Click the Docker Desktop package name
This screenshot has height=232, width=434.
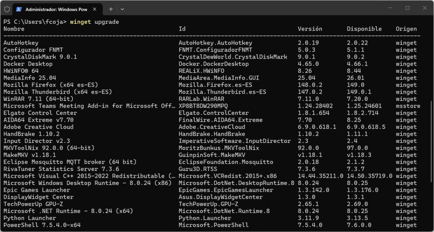coord(28,64)
